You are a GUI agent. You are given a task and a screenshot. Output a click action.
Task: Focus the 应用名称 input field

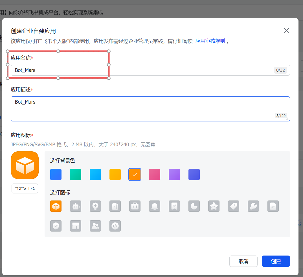150,70
